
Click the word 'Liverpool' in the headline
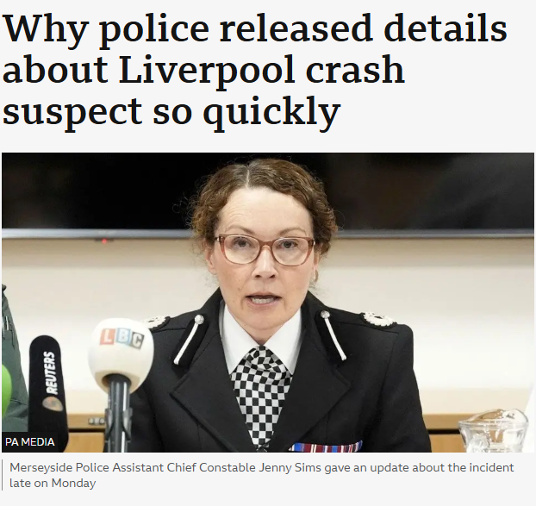click(207, 70)
